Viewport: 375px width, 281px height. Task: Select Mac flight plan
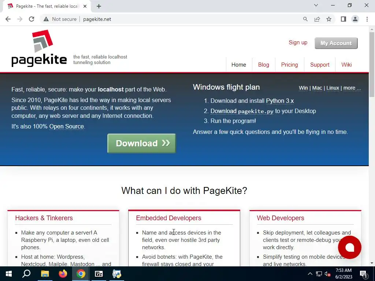[x=317, y=88]
